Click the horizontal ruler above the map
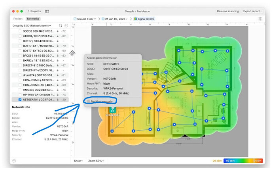 (x=170, y=25)
